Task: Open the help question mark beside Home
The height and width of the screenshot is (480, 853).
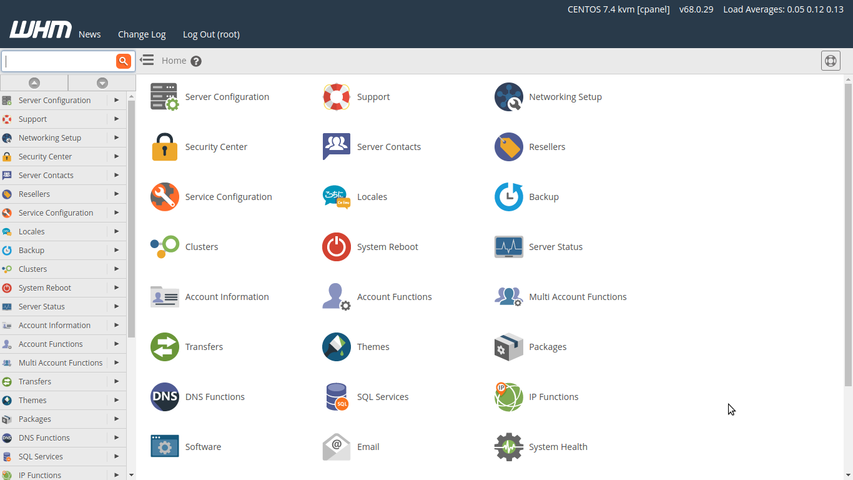Action: pos(196,61)
